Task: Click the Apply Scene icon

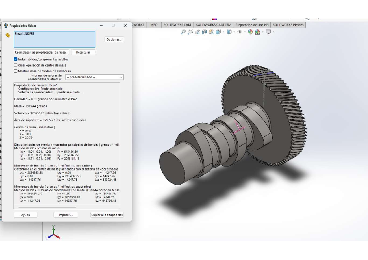Action: click(x=258, y=32)
